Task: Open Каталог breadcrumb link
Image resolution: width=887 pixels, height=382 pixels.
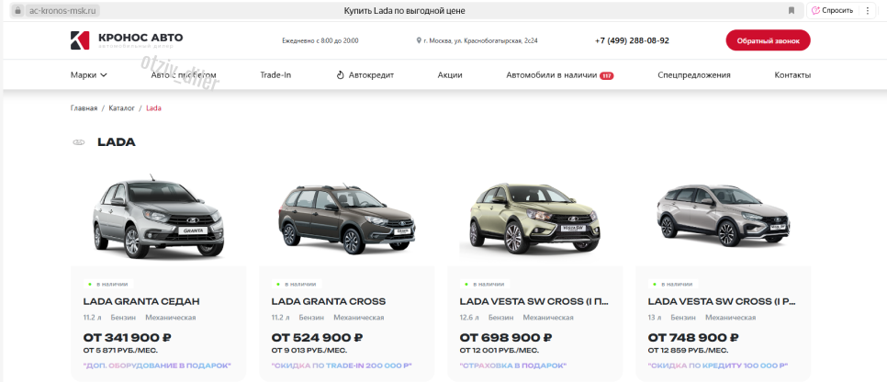Action: pyautogui.click(x=121, y=107)
